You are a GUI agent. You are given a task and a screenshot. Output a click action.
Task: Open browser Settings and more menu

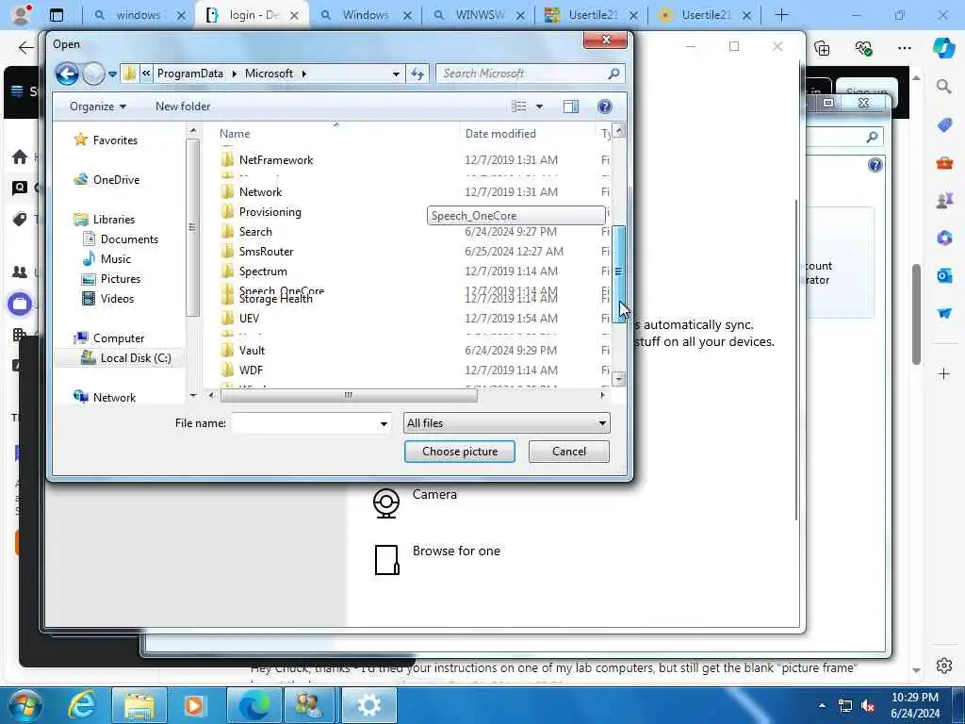coord(904,48)
